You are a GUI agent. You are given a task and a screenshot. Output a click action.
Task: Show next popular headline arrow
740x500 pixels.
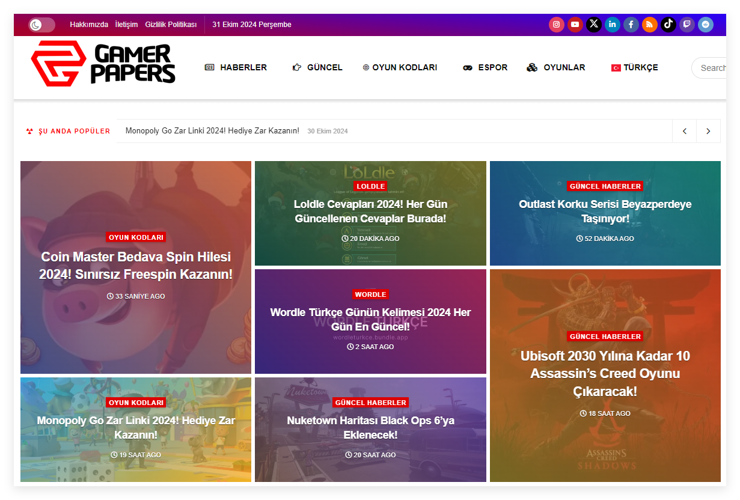coord(708,131)
